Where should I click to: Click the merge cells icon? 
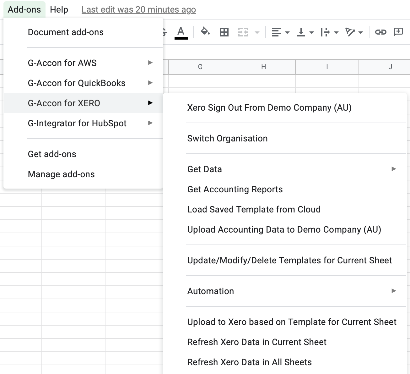pos(243,32)
